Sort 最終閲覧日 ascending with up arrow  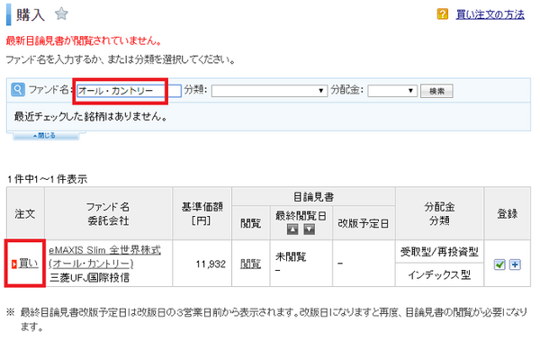coord(292,229)
